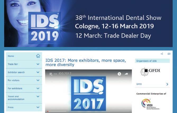Open Travel and accommodation menu item
The height and width of the screenshot is (113, 177).
(24, 98)
